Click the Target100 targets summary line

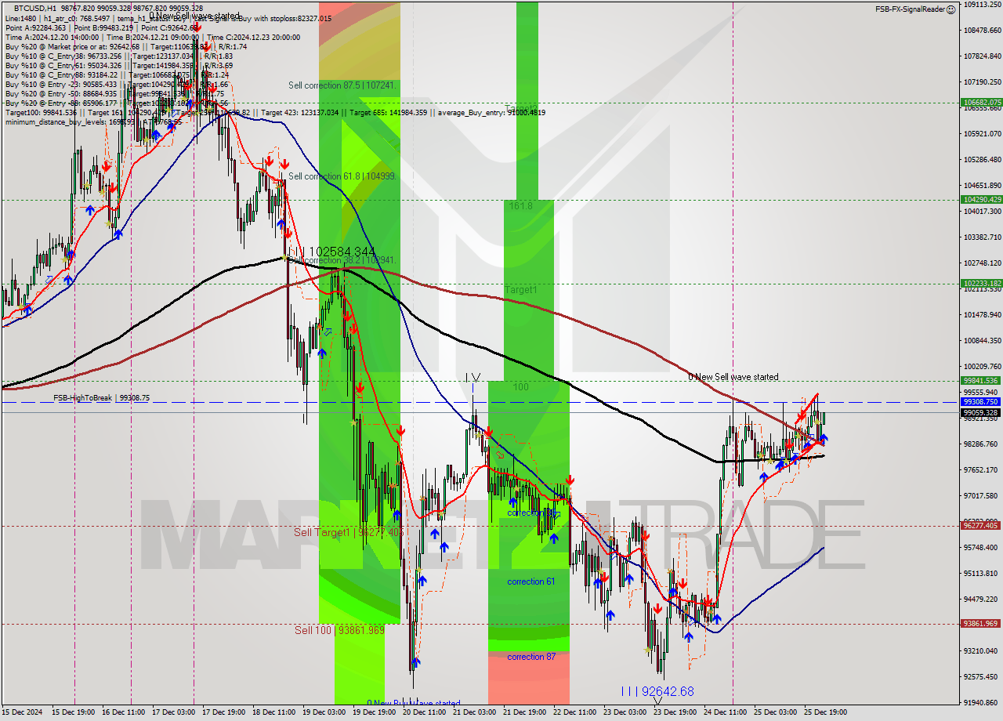(275, 112)
